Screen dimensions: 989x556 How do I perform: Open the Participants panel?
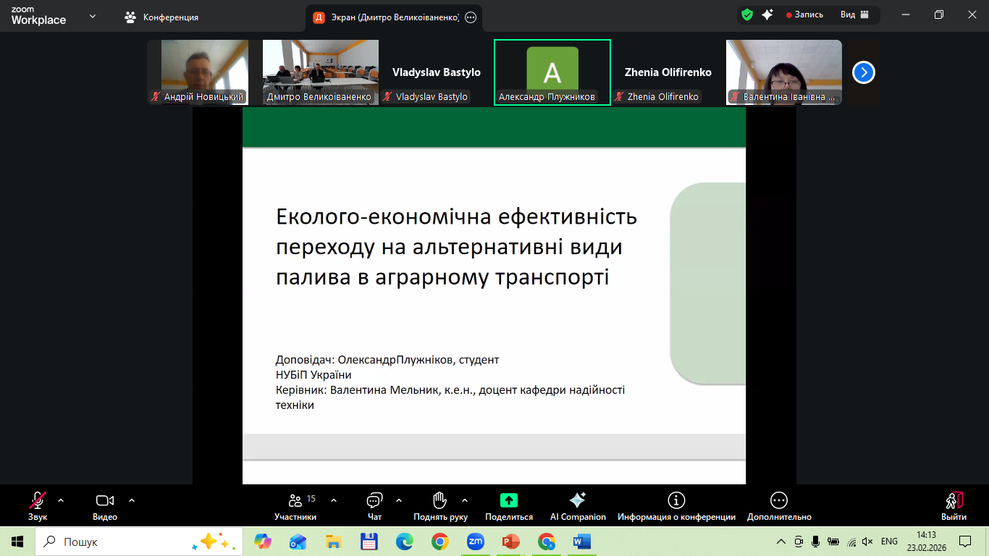pos(295,505)
